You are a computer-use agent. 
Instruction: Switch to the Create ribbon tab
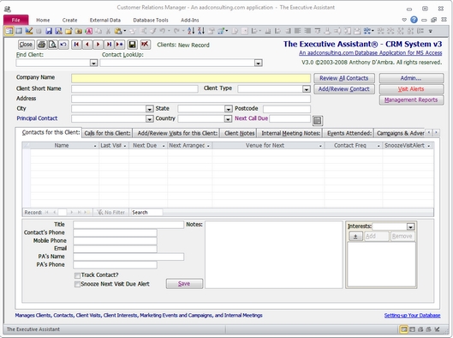click(x=69, y=21)
